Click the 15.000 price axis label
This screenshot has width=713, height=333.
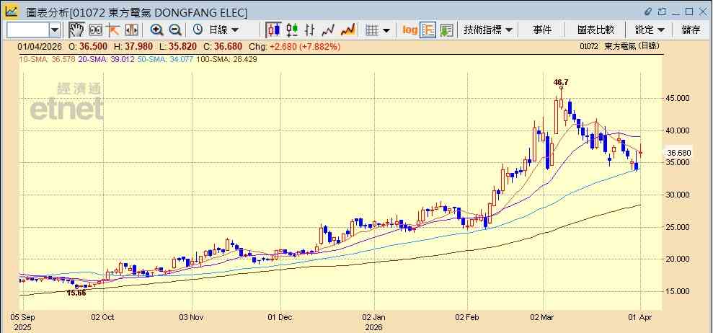click(678, 291)
